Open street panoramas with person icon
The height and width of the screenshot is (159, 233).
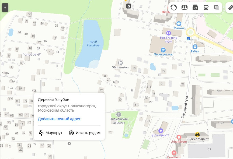[185, 8]
